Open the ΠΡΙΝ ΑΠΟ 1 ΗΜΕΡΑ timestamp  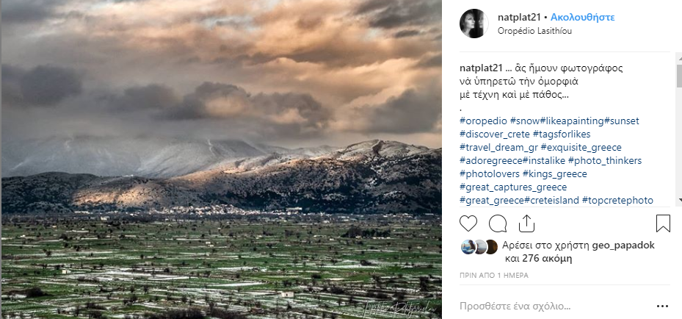tap(494, 276)
